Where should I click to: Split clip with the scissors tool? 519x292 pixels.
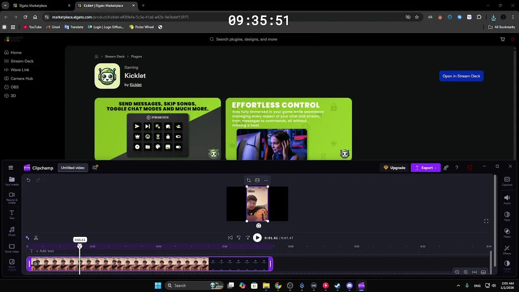point(36,238)
